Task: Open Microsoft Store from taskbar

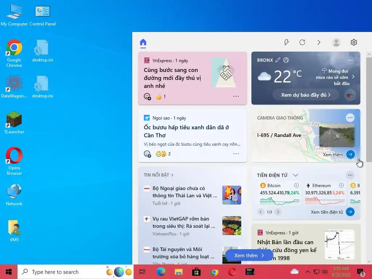Action: pyautogui.click(x=197, y=272)
